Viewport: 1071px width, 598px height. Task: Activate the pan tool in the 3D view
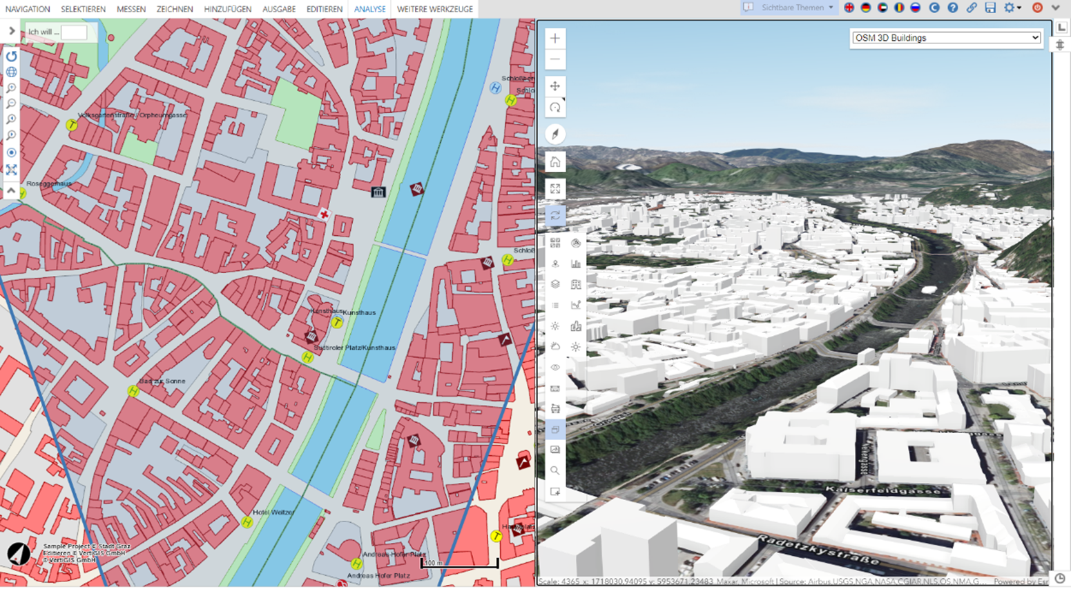click(x=554, y=86)
